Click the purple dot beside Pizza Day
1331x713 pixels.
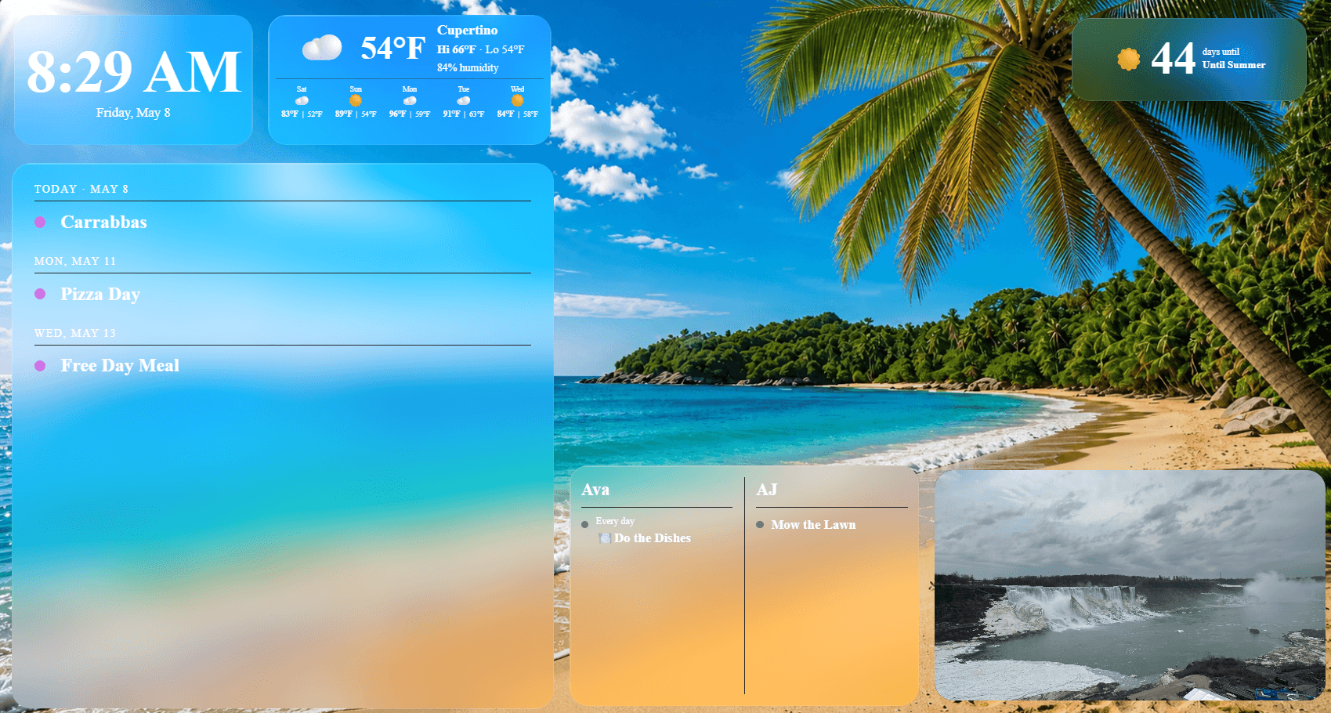pos(40,294)
